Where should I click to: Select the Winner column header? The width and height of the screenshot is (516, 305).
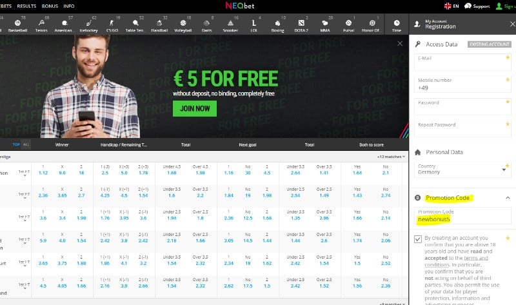62,145
